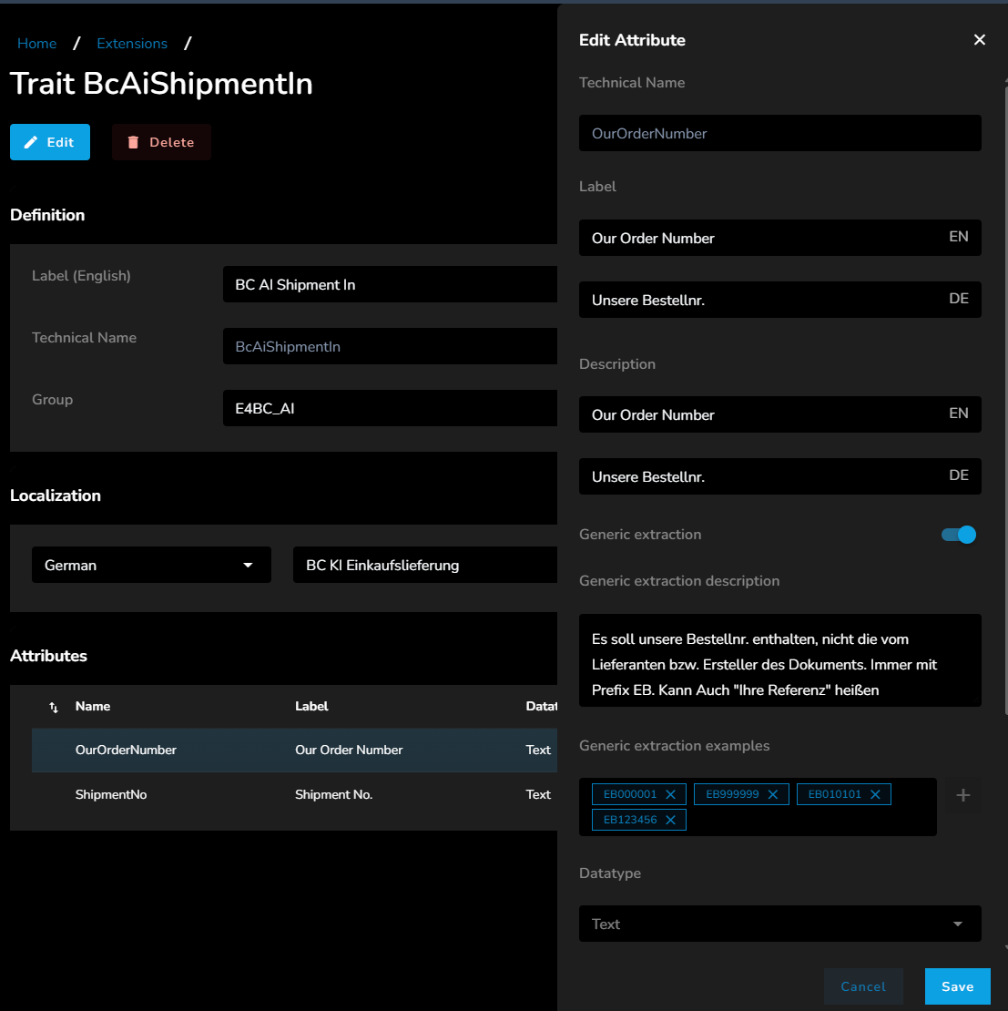Close the Edit Attribute panel

tap(980, 40)
